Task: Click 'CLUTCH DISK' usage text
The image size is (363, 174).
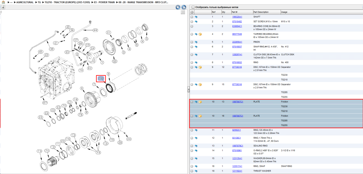Action: click(287, 55)
